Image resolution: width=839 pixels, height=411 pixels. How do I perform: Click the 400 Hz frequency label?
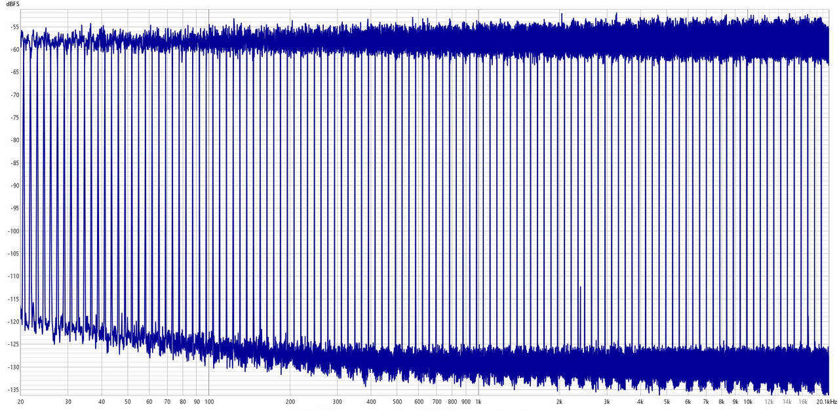371,401
